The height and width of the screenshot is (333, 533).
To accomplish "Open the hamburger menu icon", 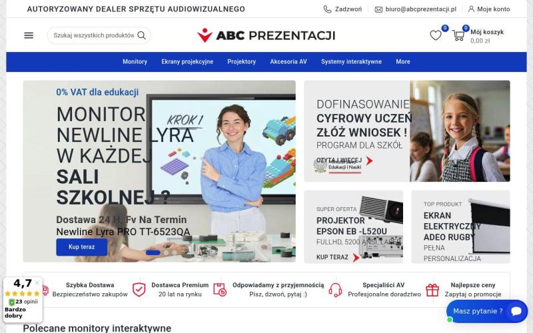I will (x=29, y=35).
